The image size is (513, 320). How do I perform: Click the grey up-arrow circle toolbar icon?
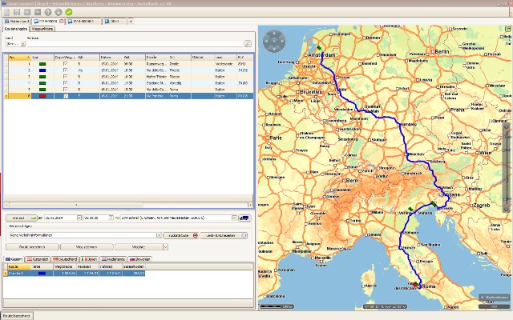(48, 13)
